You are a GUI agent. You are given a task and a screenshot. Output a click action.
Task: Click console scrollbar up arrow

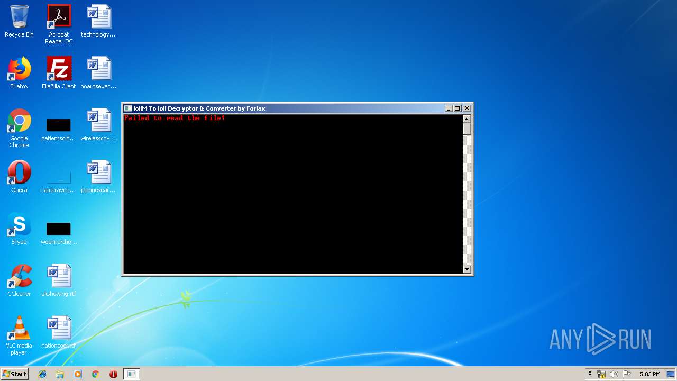pos(467,119)
